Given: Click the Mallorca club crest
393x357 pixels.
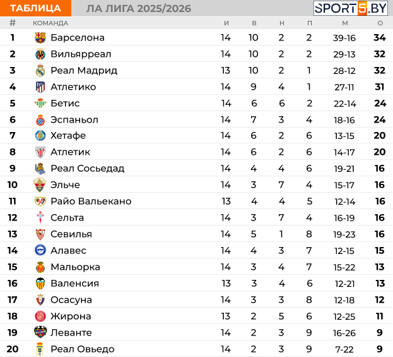Looking at the screenshot, I should point(40,267).
